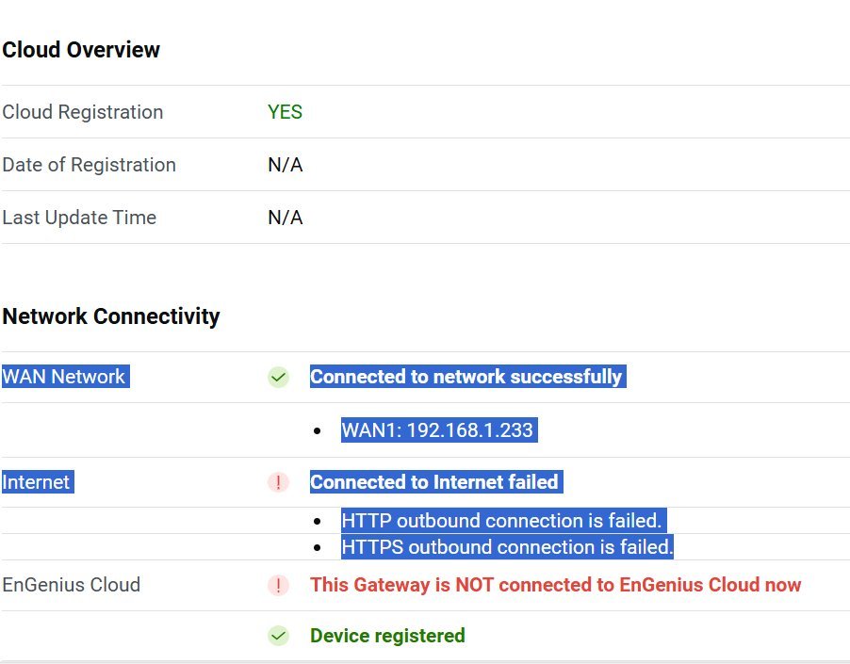
Task: Click the red alert icon beside EnGenius Cloud
Action: 279,586
